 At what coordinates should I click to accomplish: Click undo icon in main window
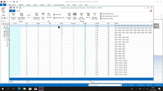point(8,2)
